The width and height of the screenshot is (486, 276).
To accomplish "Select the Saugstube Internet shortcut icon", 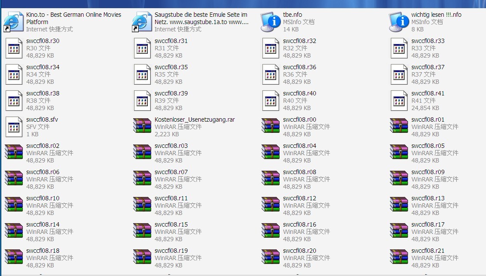I will [x=142, y=22].
